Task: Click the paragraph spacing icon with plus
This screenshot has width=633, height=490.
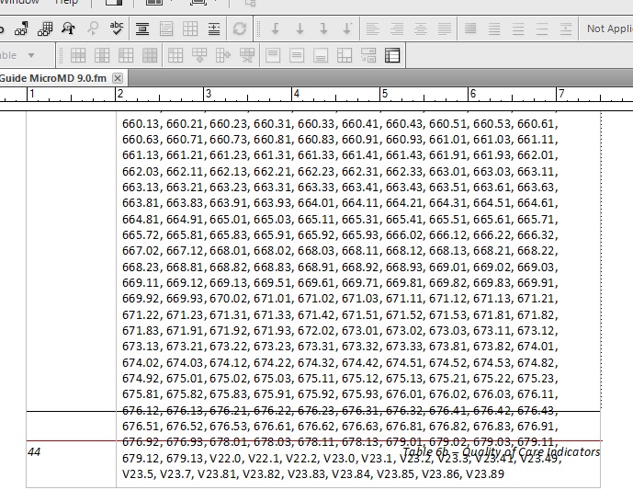Action: pos(566,28)
